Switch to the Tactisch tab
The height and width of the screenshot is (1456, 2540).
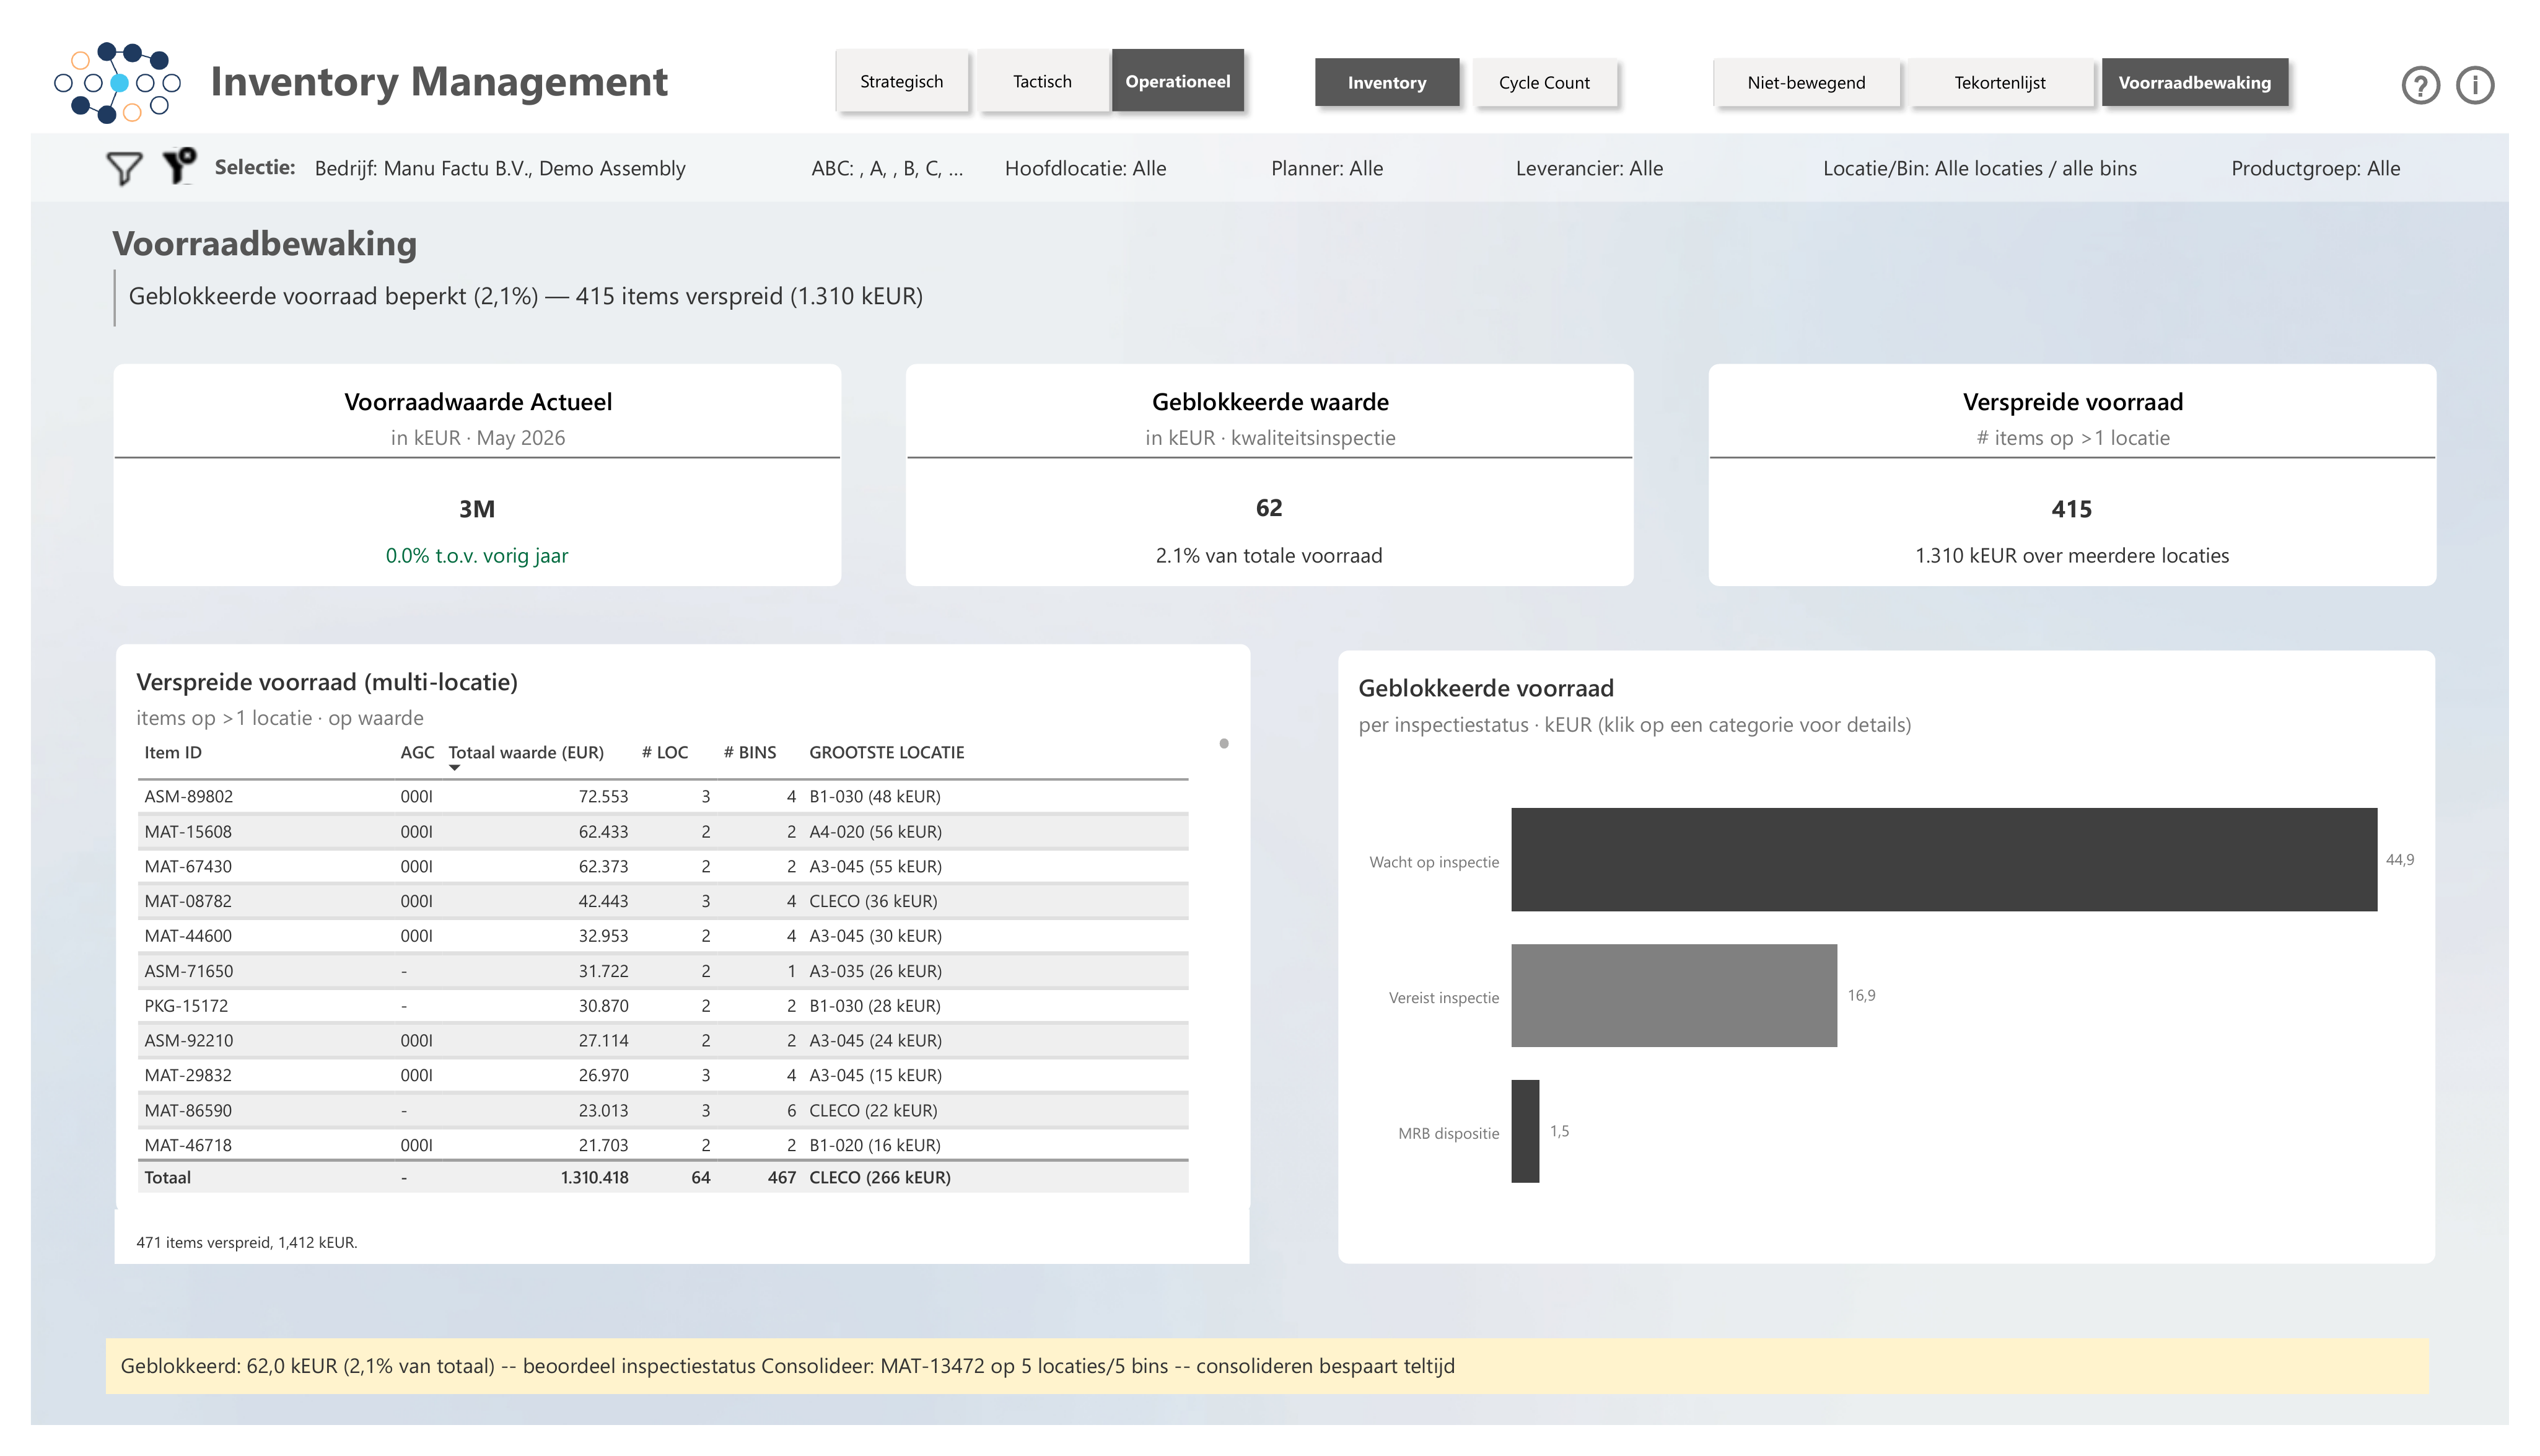[x=1043, y=81]
